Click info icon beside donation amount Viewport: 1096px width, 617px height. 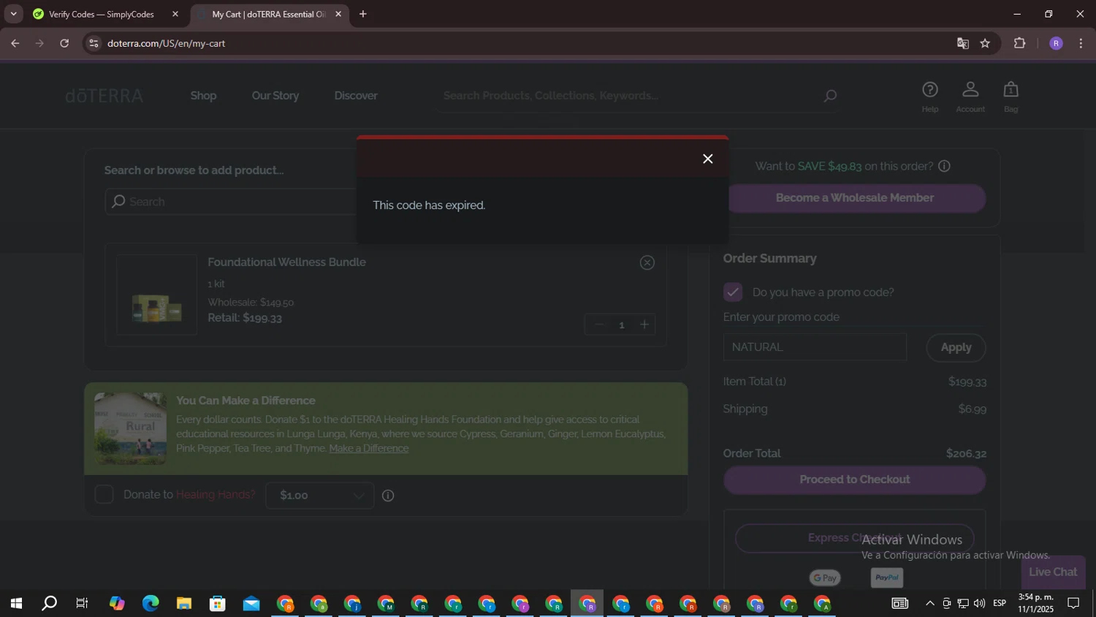click(388, 496)
